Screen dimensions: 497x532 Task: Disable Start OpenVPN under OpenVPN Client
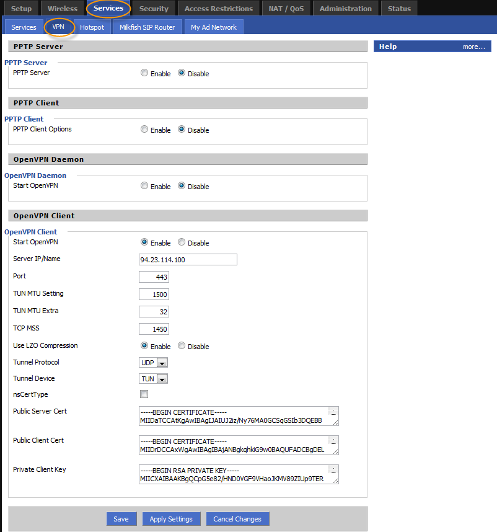click(182, 242)
